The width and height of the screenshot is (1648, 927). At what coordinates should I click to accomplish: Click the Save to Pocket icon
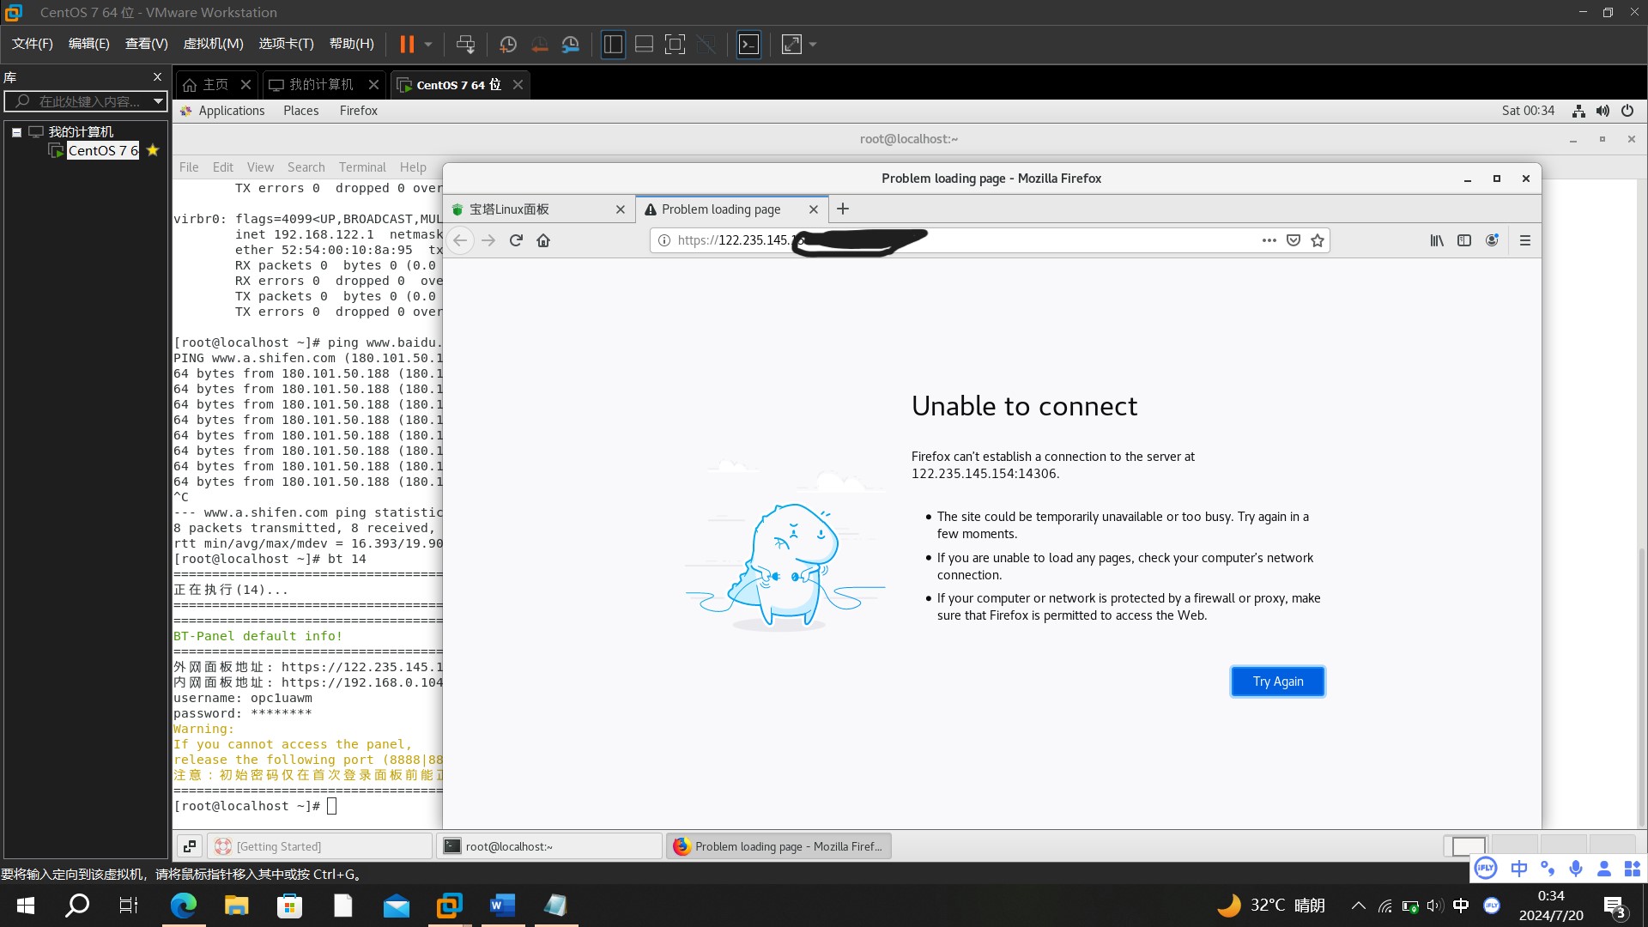point(1294,240)
